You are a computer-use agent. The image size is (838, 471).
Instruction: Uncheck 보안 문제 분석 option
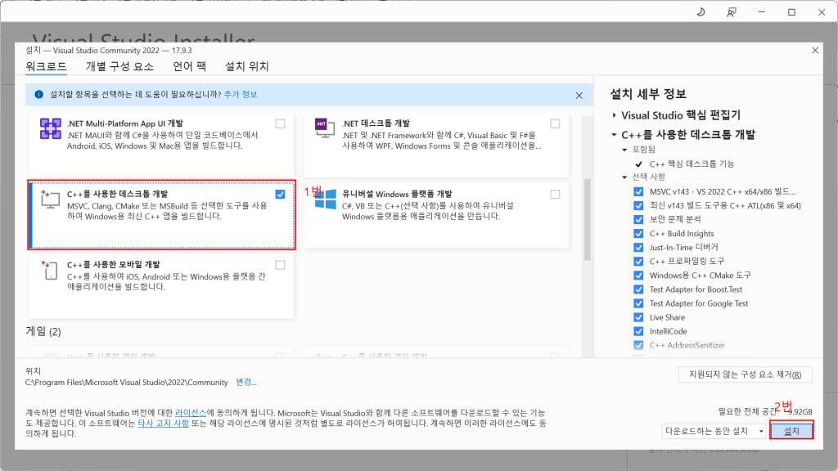[638, 219]
